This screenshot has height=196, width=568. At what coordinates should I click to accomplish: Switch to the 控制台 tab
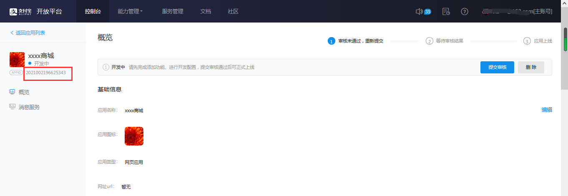click(x=93, y=11)
